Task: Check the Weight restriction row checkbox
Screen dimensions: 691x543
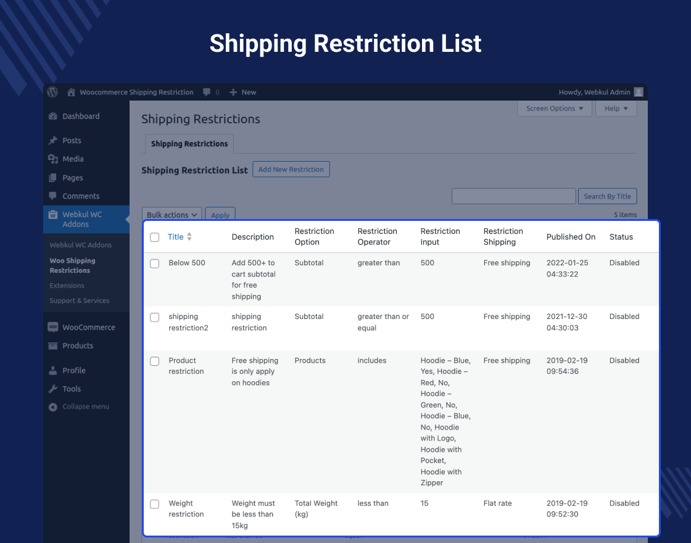Action: tap(154, 504)
